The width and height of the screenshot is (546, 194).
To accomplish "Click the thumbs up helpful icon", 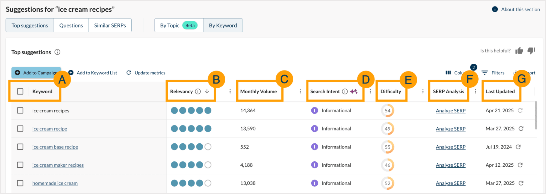I will click(519, 51).
